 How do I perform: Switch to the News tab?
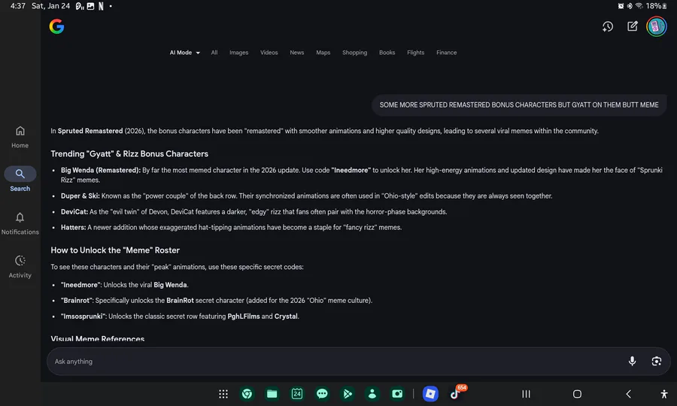pyautogui.click(x=297, y=53)
